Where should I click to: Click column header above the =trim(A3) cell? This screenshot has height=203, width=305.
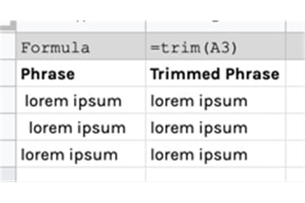pyautogui.click(x=215, y=26)
